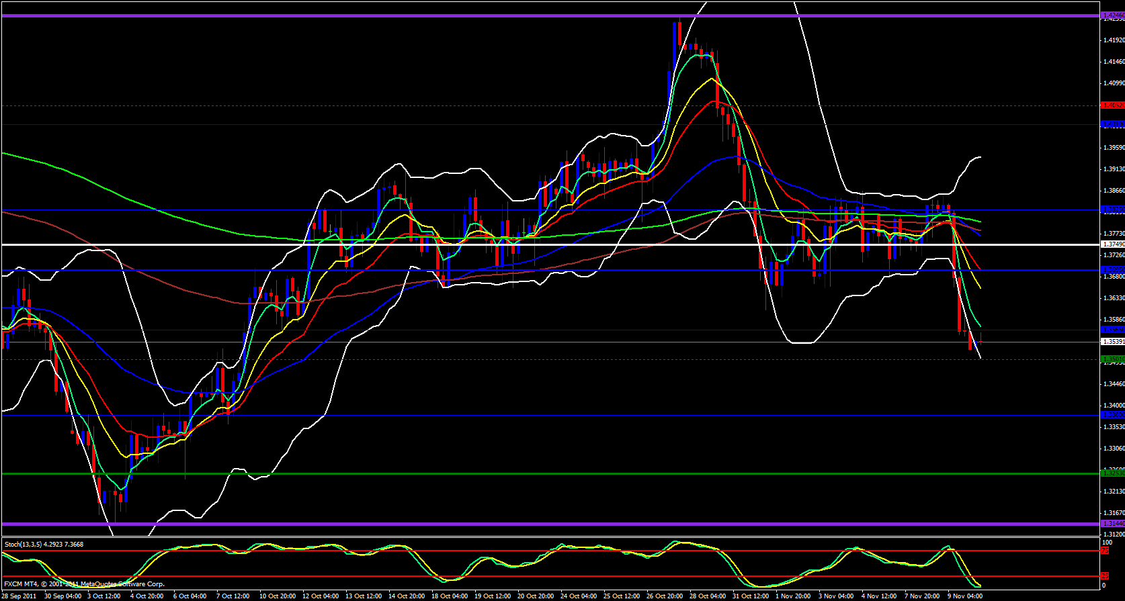Viewport: 1125px width, 601px height.
Task: Select the red 1.40520 price tag
Action: point(1112,105)
